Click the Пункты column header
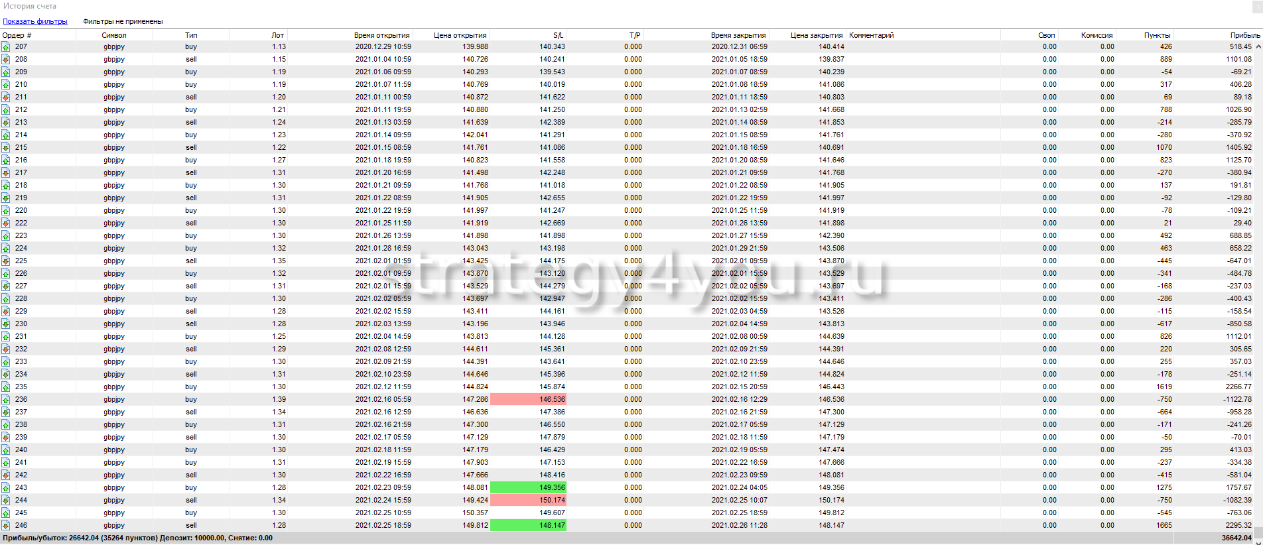 point(1157,35)
